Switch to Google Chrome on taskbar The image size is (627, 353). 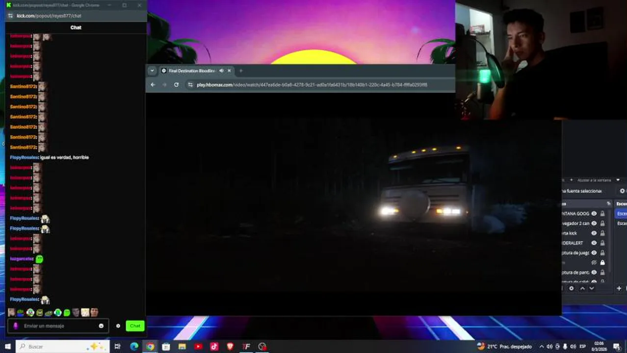point(150,347)
